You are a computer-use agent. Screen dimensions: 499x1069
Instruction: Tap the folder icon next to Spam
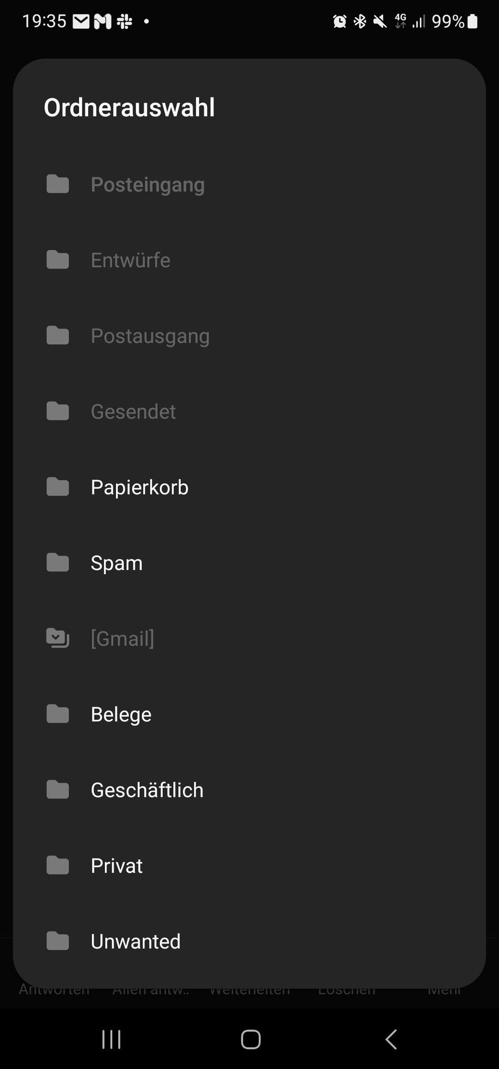point(58,562)
